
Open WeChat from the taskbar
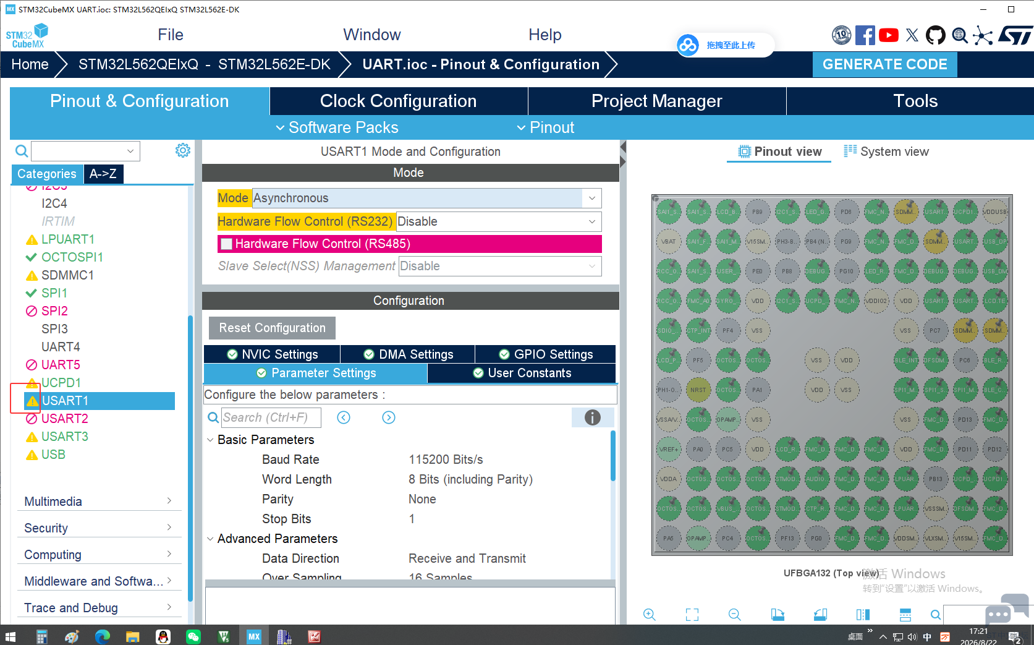193,636
